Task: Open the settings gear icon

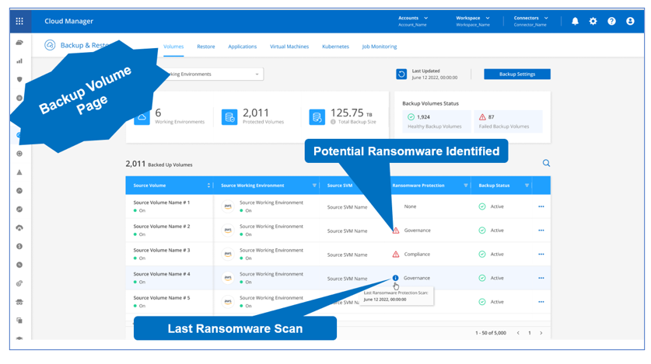Action: tap(593, 22)
